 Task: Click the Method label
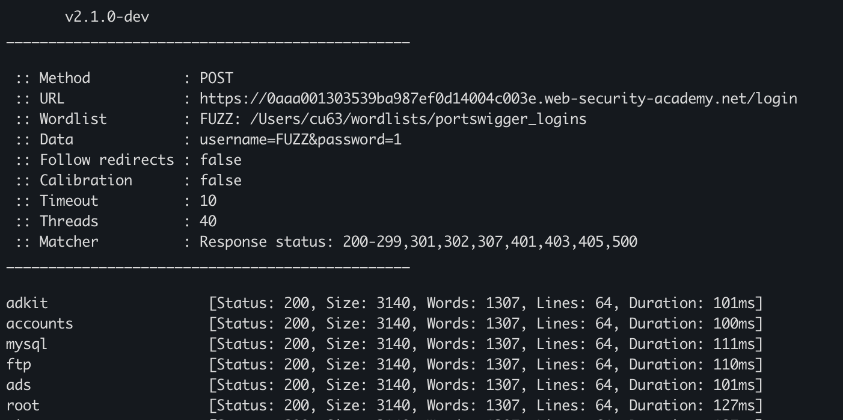[64, 78]
